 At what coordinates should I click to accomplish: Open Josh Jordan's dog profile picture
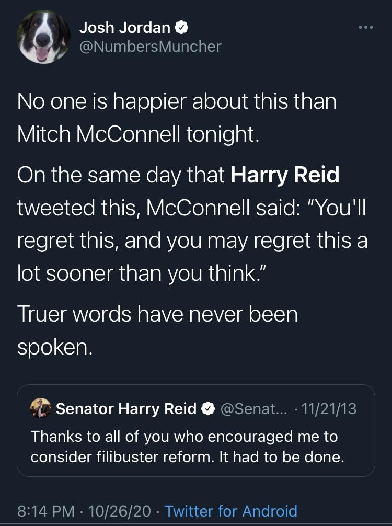point(43,37)
